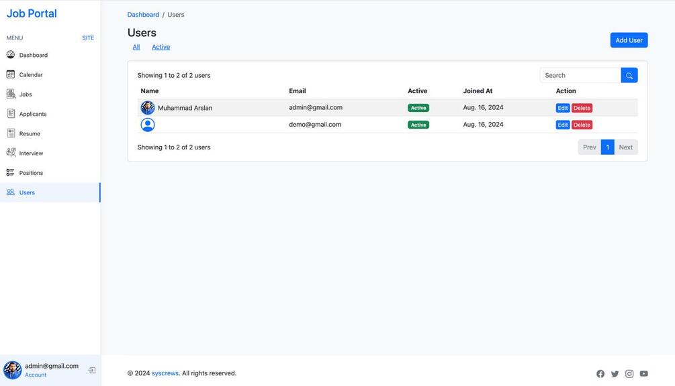675x386 pixels.
Task: Open Applicants via its sidebar icon
Action: click(11, 114)
